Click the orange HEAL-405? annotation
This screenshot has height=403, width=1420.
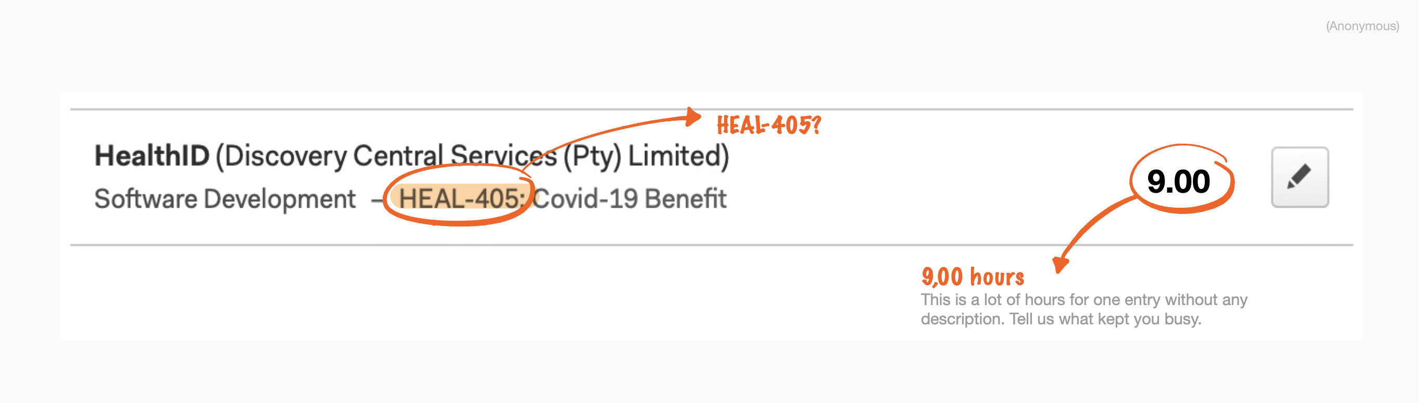(769, 124)
